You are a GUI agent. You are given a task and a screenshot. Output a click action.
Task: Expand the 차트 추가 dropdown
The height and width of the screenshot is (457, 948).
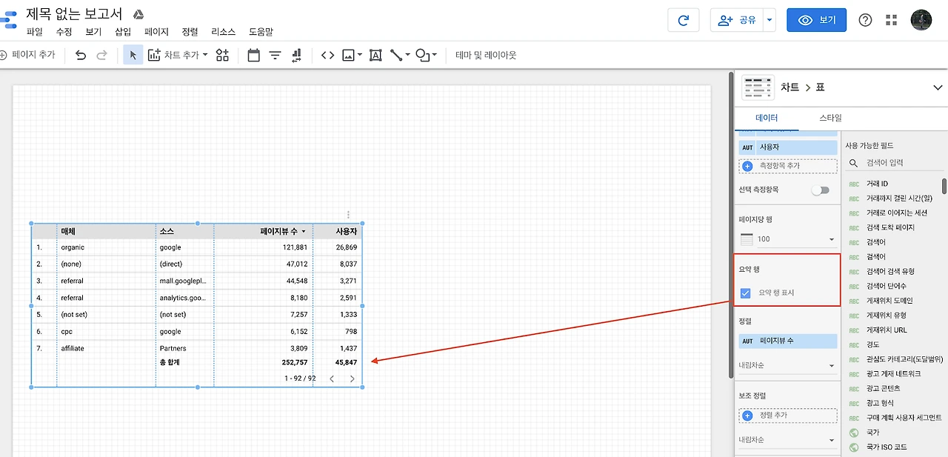pyautogui.click(x=205, y=55)
